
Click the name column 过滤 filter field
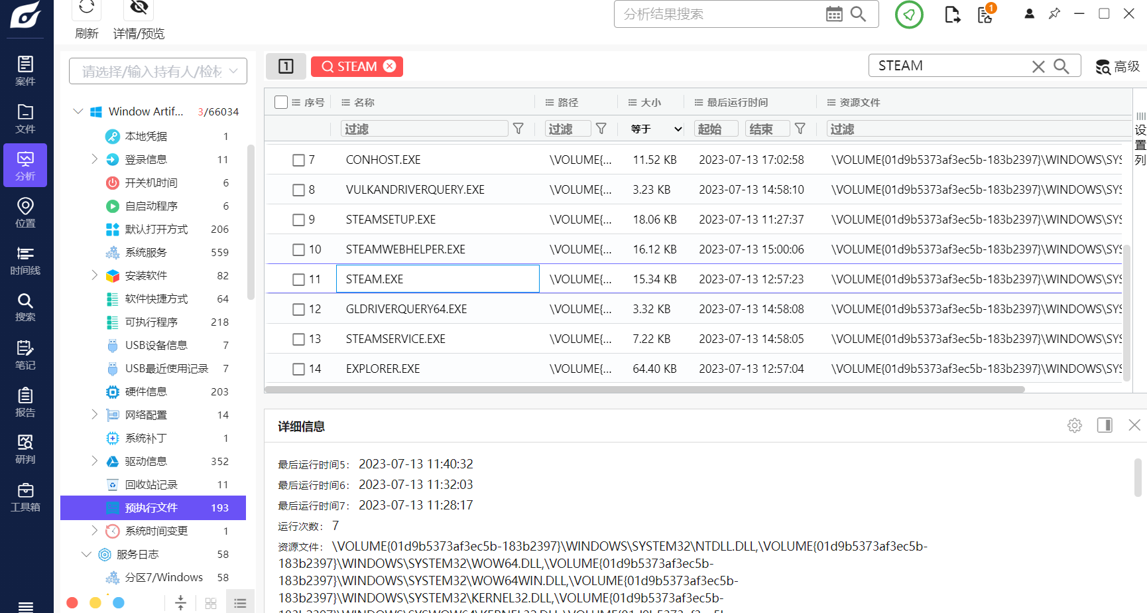424,129
